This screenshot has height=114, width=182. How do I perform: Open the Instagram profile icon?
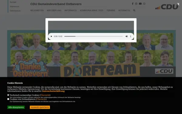pos(136,4)
